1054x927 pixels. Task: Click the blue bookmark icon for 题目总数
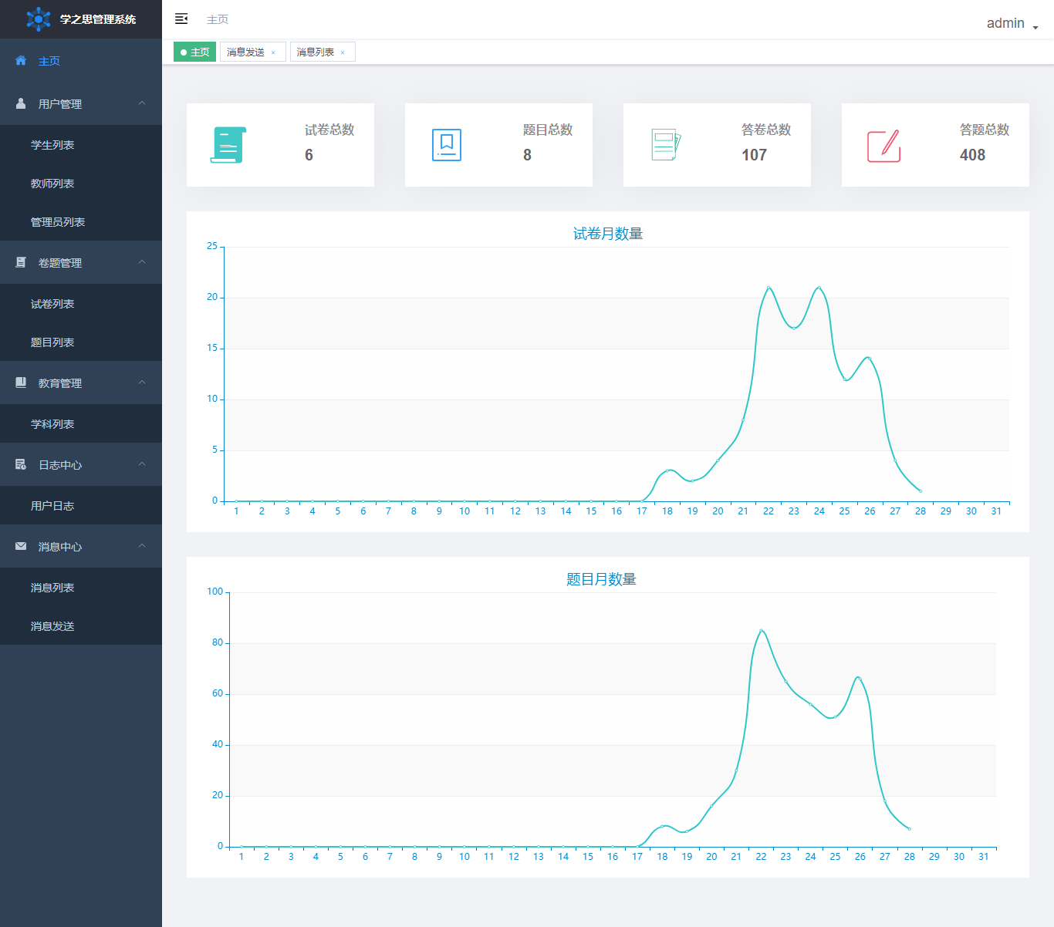tap(446, 145)
